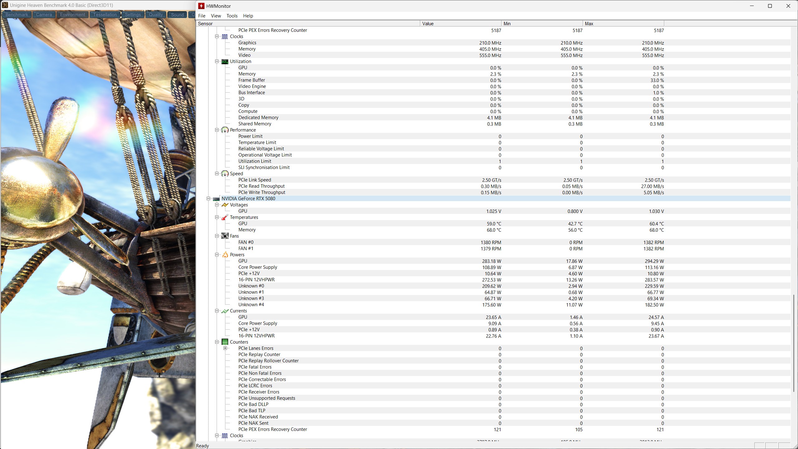This screenshot has height=449, width=798.
Task: Click the Quality button in Heaven window
Action: (x=156, y=15)
